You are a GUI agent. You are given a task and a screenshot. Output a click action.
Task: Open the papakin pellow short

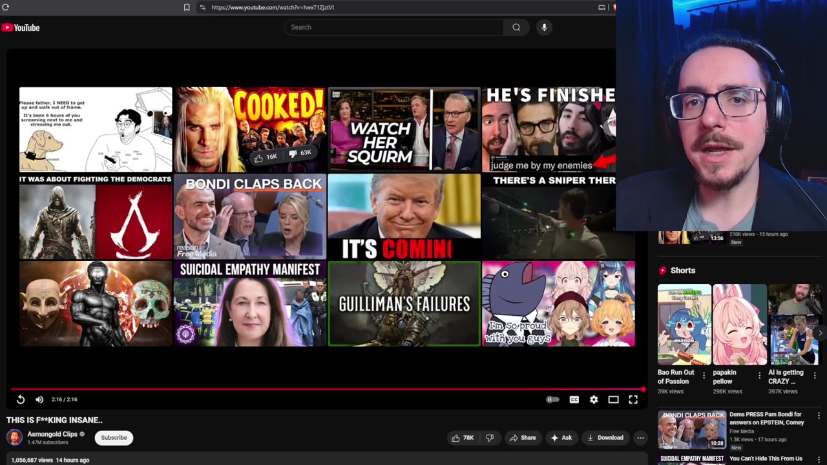click(740, 325)
